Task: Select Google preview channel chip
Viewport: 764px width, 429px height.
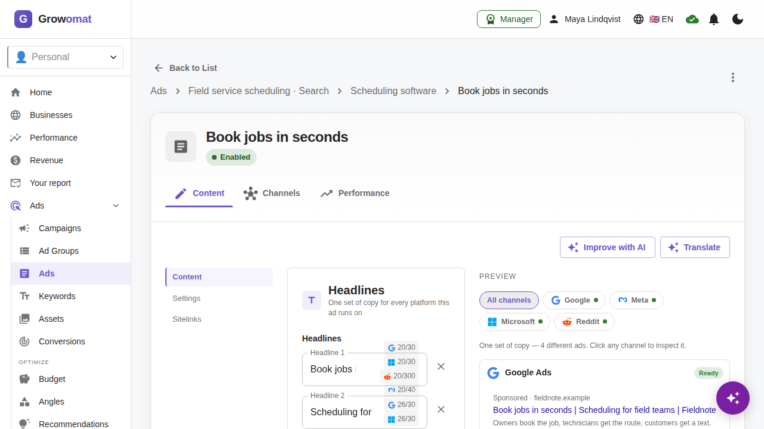Action: (x=574, y=300)
